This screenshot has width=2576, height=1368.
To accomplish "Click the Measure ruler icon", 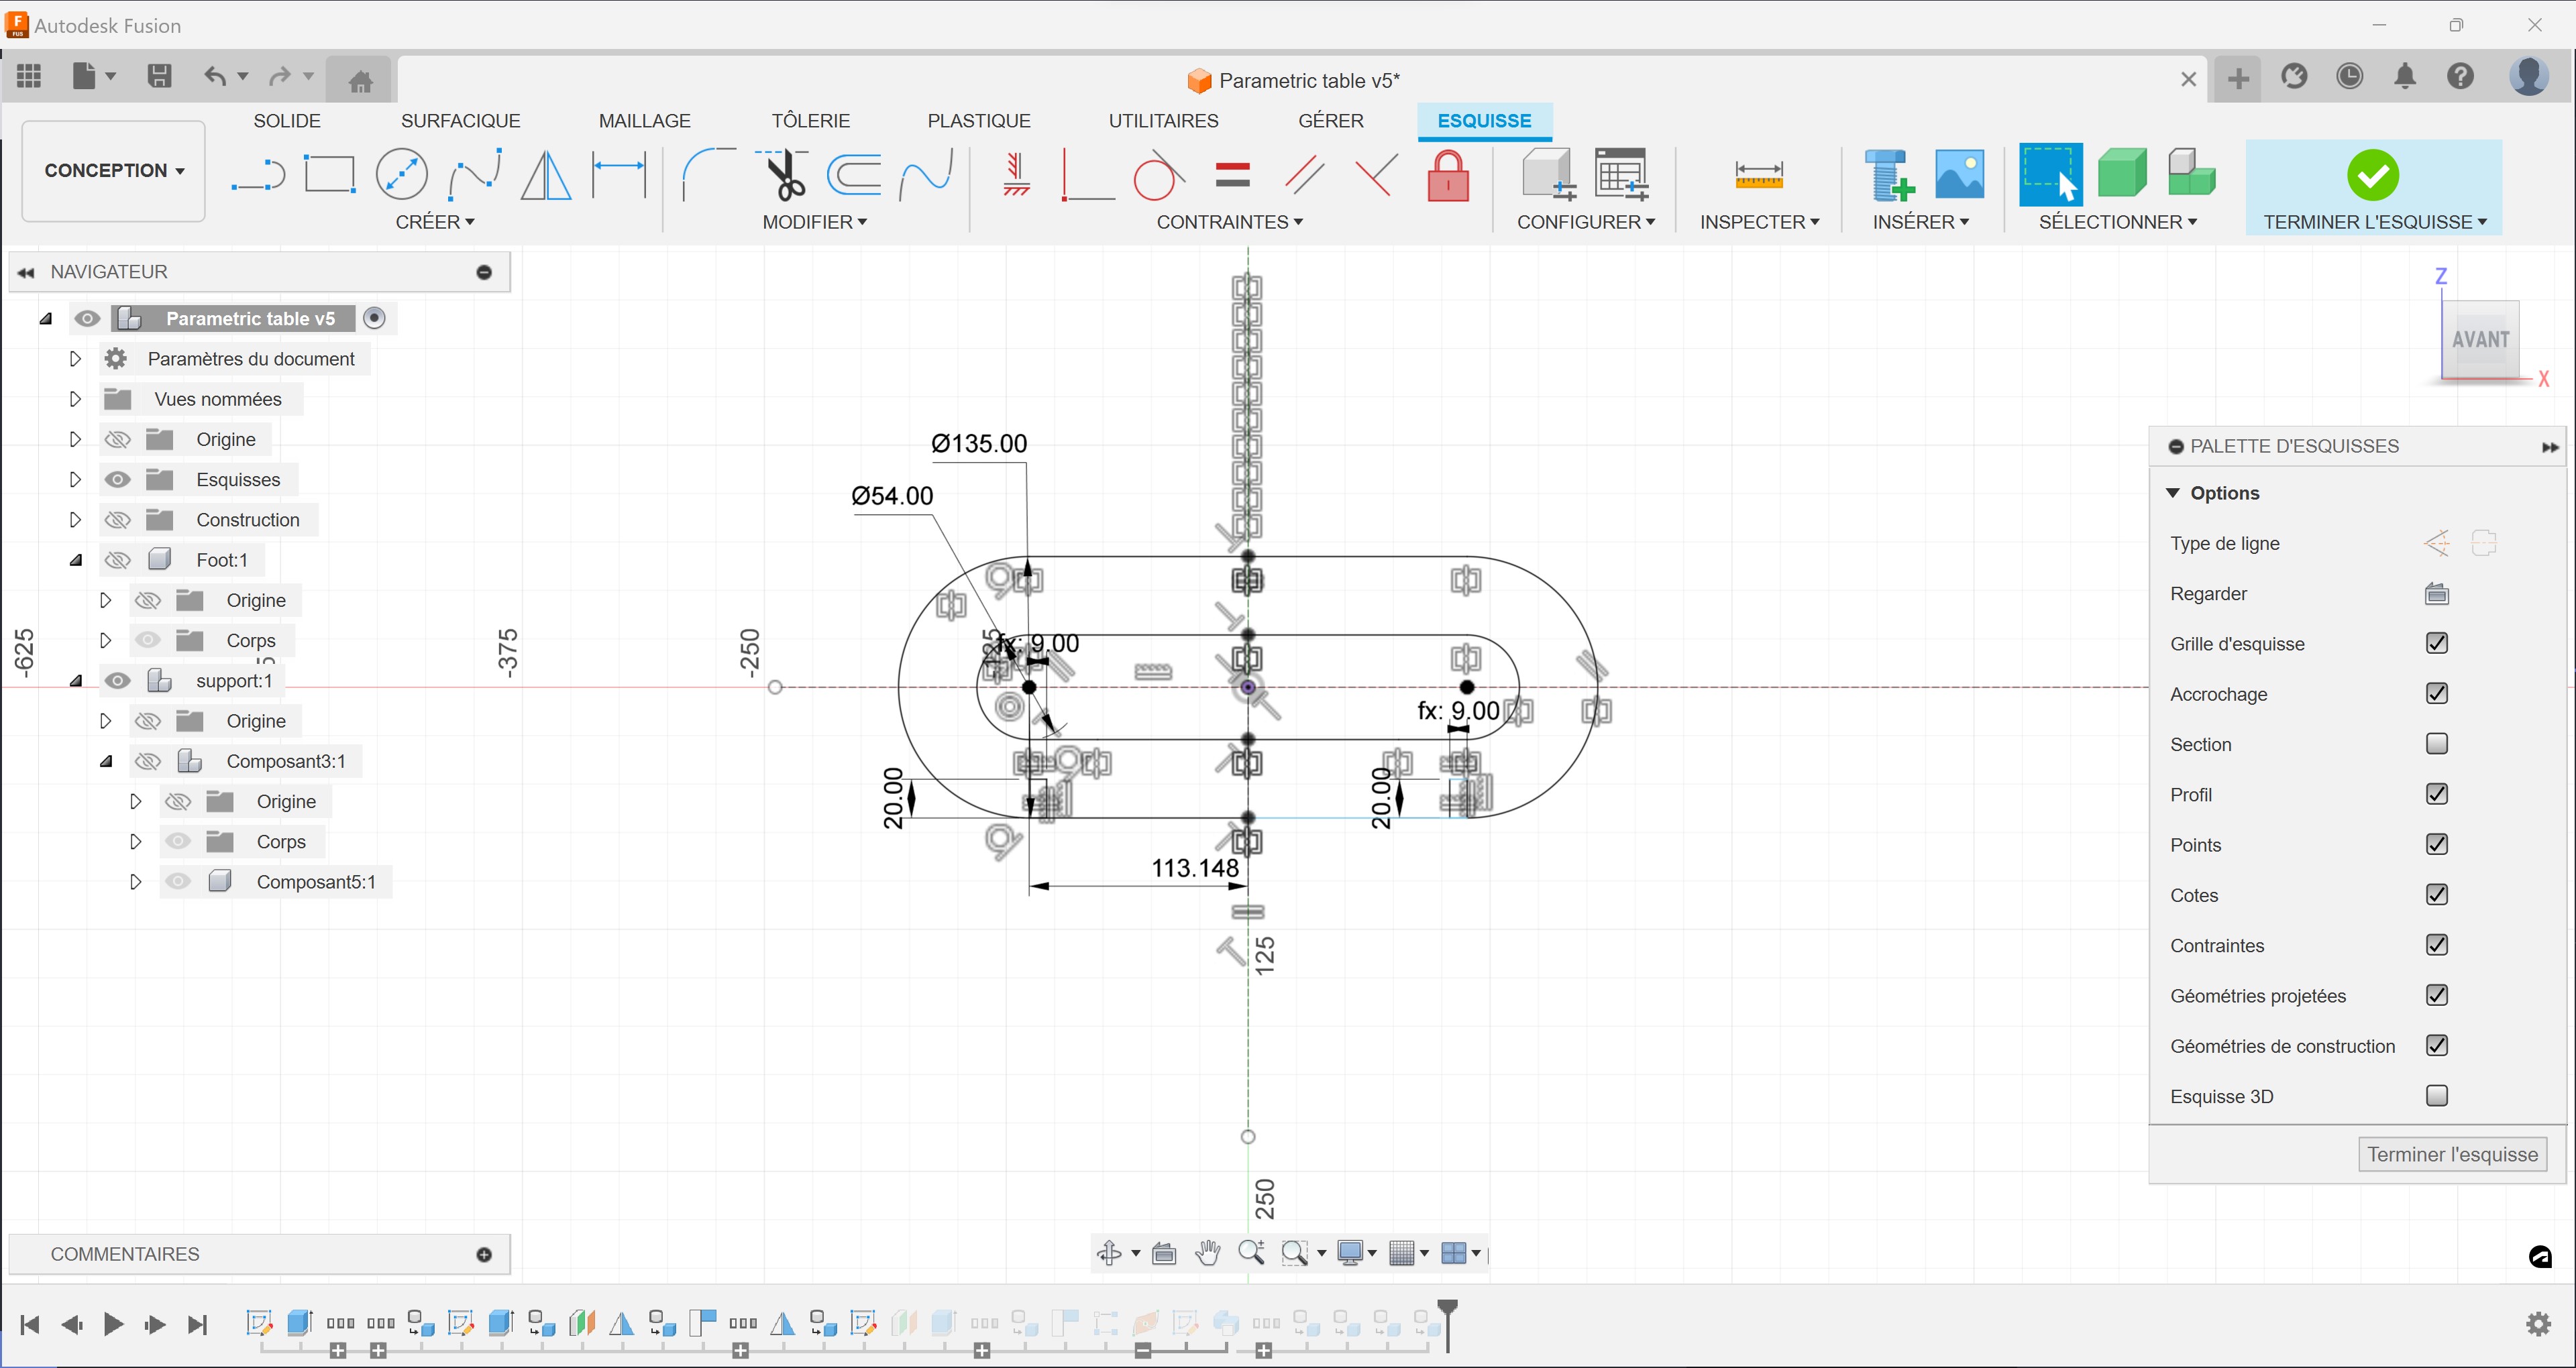I will tap(1759, 176).
